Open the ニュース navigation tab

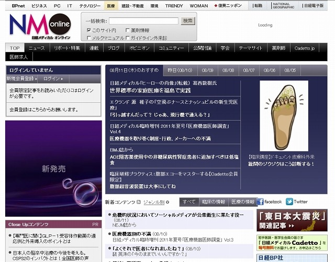[37, 48]
